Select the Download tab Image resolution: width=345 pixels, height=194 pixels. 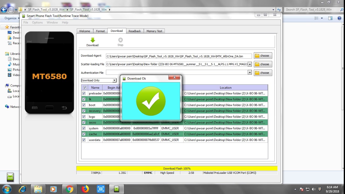point(117,31)
